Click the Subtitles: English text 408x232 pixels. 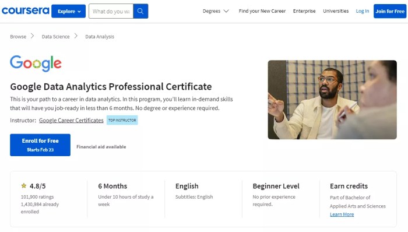coord(194,197)
